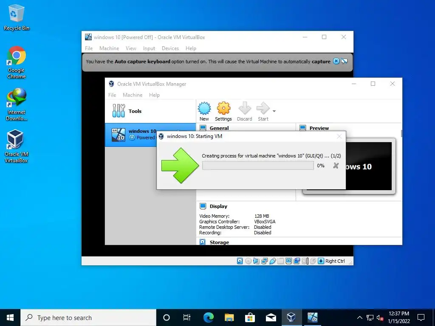Click the Storage section header
Image resolution: width=435 pixels, height=326 pixels.
click(x=219, y=242)
